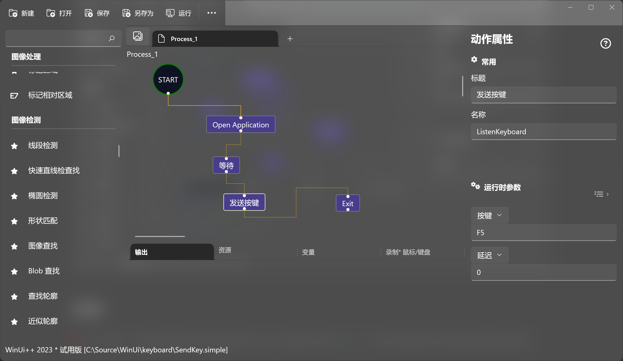623x361 pixels.
Task: Click the search magnifier icon
Action: [x=112, y=38]
